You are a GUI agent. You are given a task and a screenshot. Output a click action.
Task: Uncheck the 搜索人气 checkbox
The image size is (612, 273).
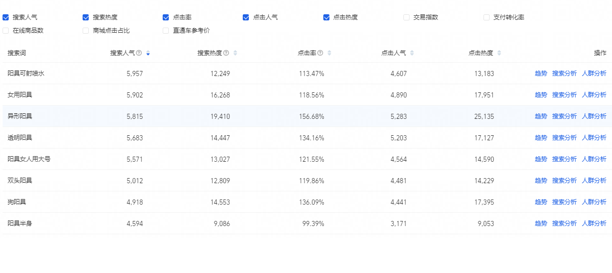pyautogui.click(x=6, y=17)
